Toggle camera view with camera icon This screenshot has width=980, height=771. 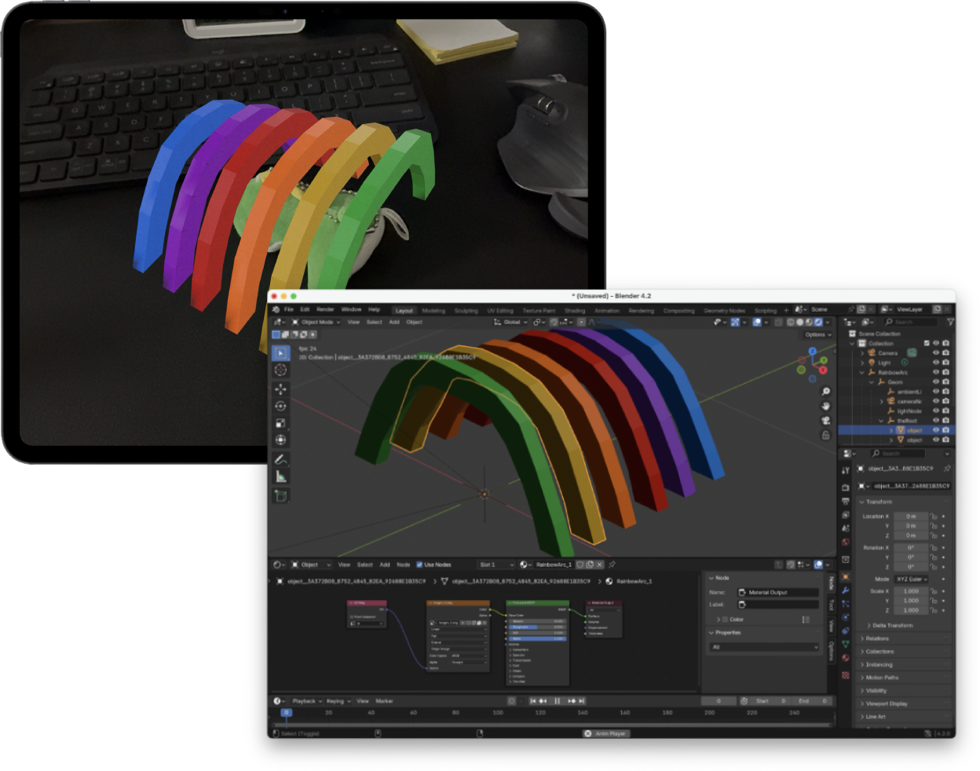pos(825,421)
